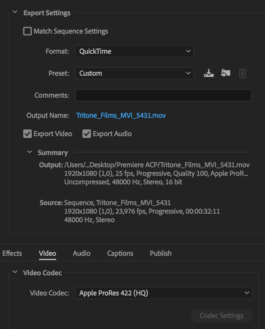Collapse the Summary section

click(30, 152)
